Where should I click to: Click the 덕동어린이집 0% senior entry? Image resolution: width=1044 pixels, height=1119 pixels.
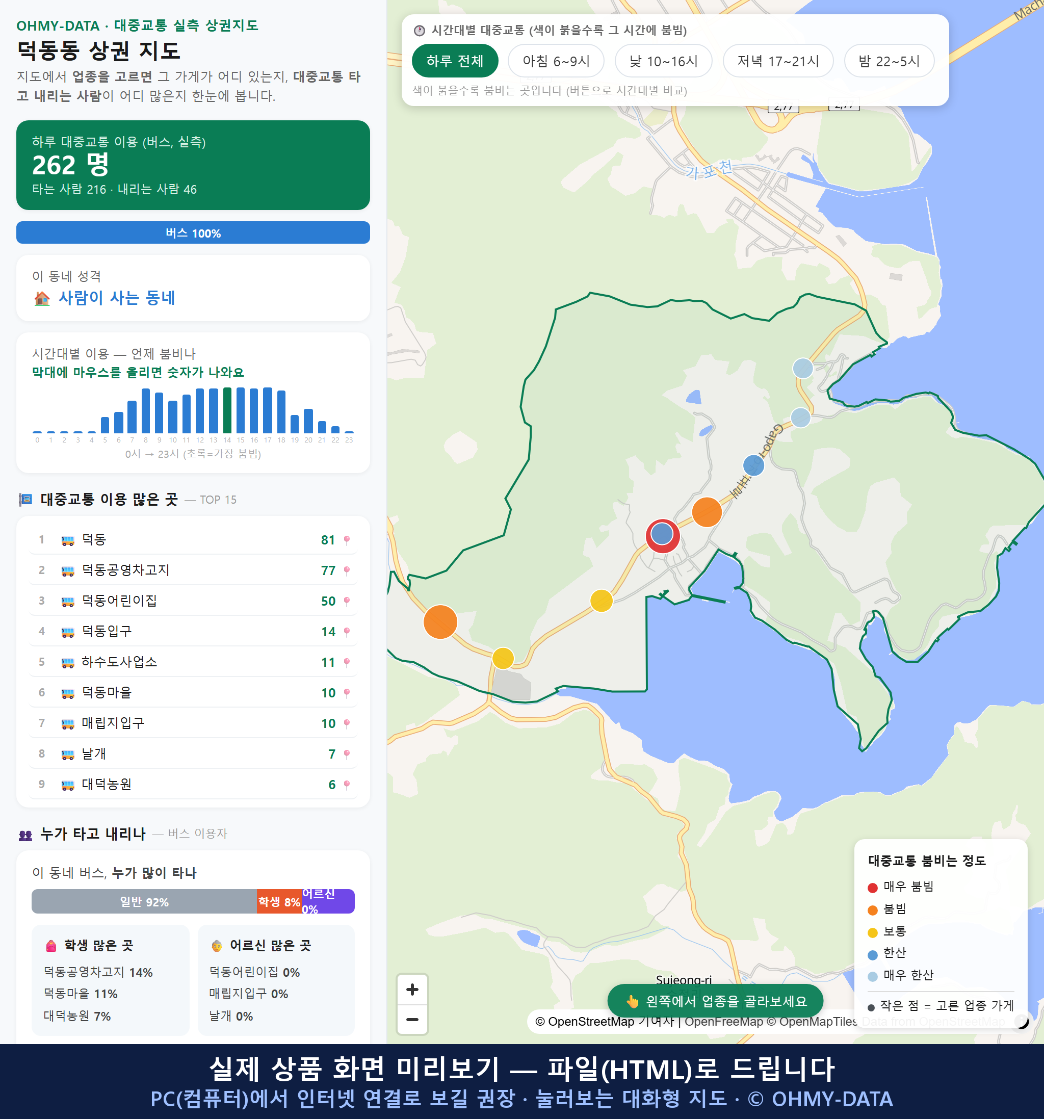pyautogui.click(x=254, y=972)
